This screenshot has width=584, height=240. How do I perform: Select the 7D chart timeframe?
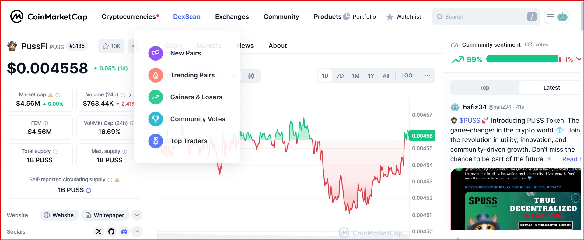pos(340,76)
